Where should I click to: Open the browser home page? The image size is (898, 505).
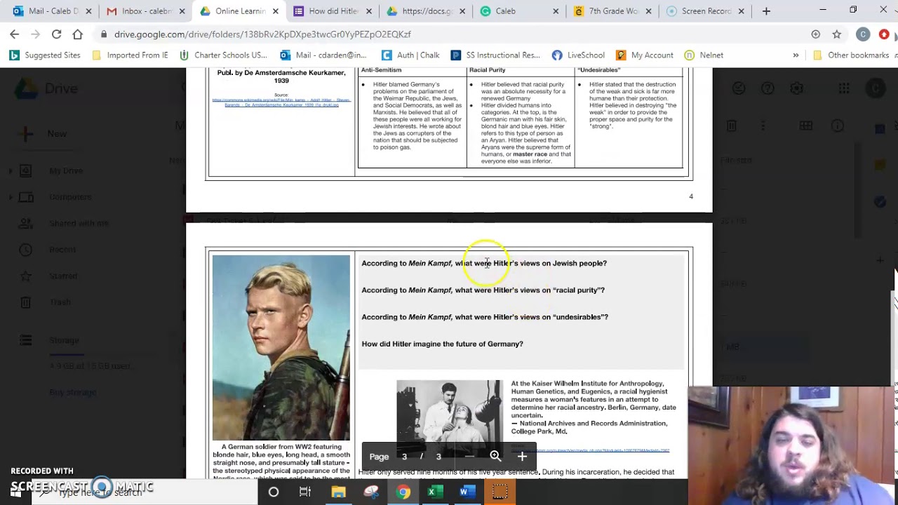coord(77,34)
